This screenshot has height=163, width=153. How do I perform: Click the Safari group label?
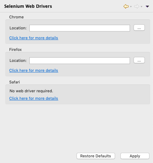pyautogui.click(x=15, y=82)
